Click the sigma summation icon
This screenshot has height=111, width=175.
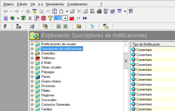point(30,18)
